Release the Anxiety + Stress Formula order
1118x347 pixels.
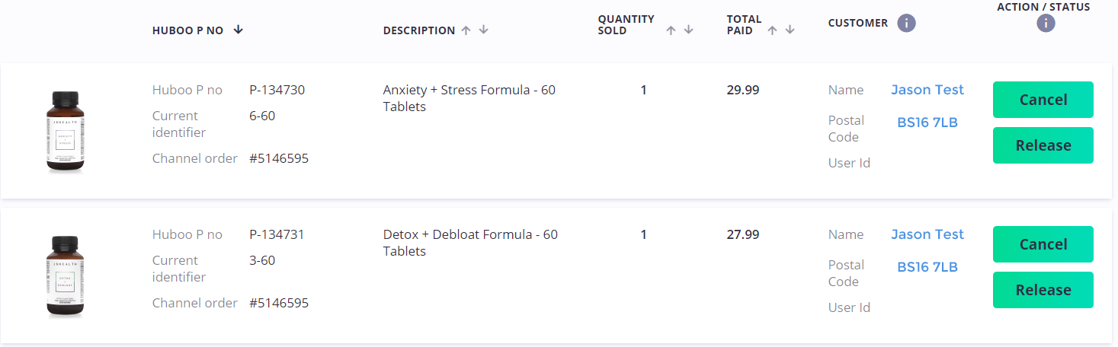(x=1043, y=145)
